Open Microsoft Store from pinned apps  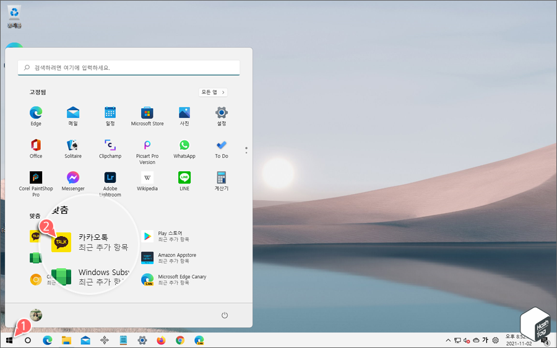click(x=147, y=116)
